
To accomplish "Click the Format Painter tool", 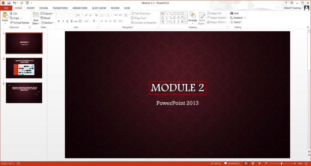I will [20, 23].
